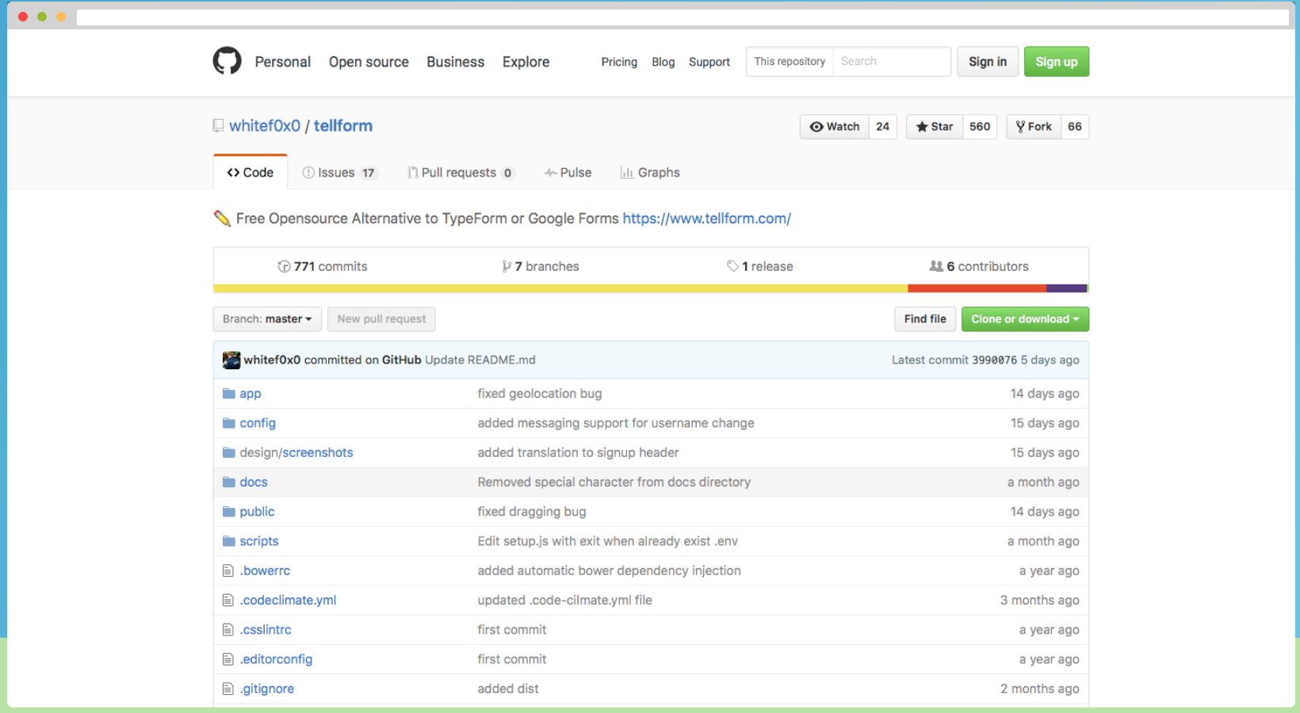The width and height of the screenshot is (1300, 713).
Task: Click the commits history icon near 771 commits
Action: point(285,266)
